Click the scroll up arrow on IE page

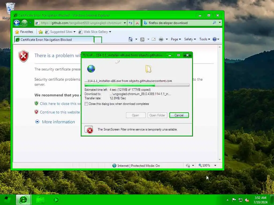[x=220, y=47]
